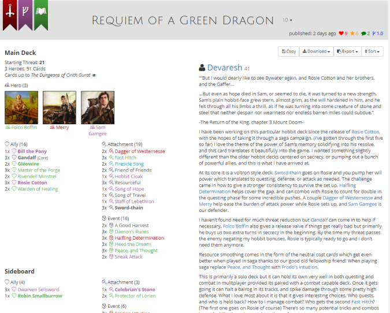The width and height of the screenshot is (390, 313).
Task: Open Protector of Lórien sideboard card
Action: click(135, 296)
